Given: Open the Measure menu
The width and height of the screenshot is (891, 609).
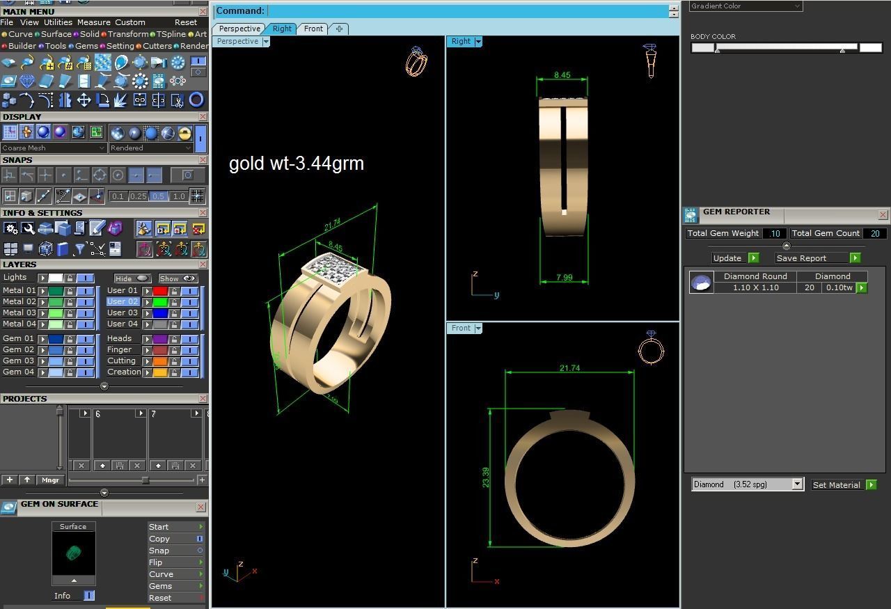Looking at the screenshot, I should [x=93, y=22].
